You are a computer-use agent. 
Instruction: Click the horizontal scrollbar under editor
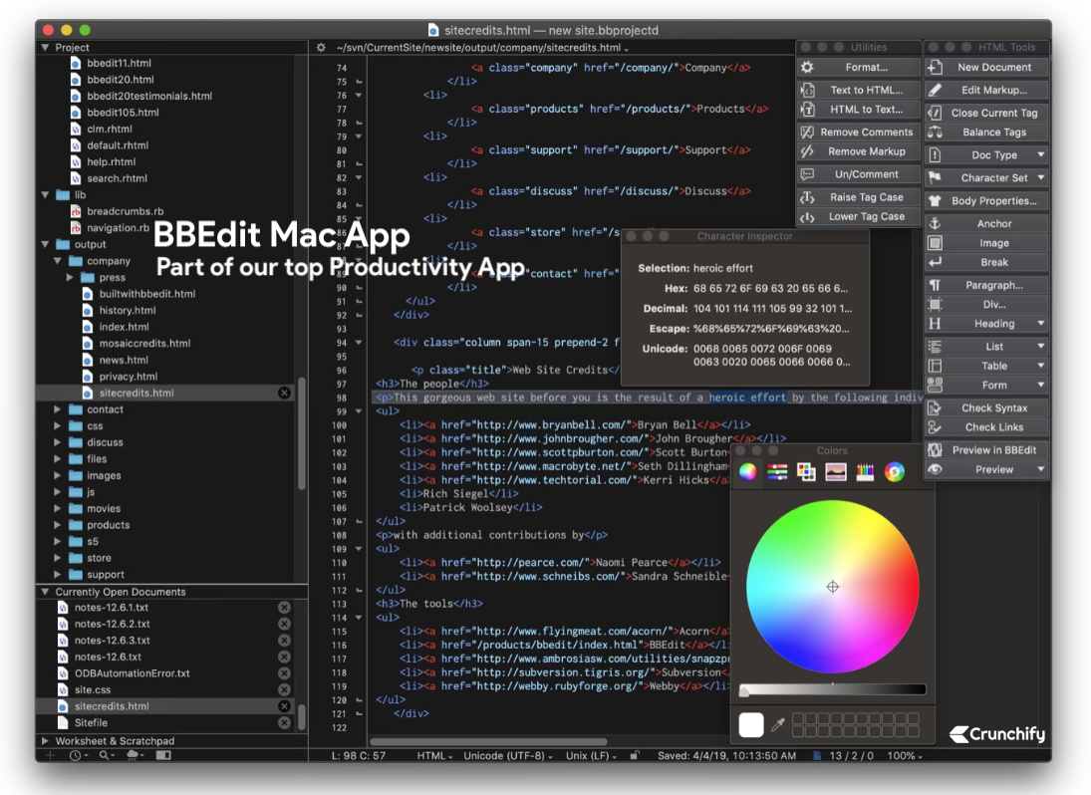point(487,741)
